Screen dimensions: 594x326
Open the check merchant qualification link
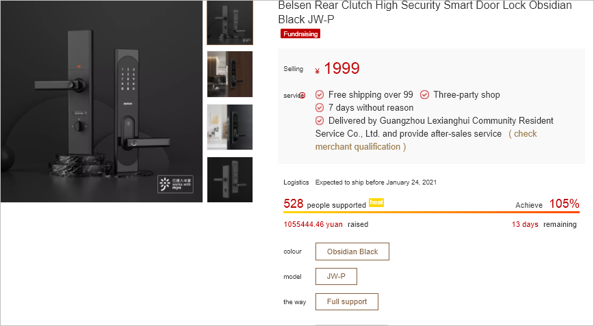[x=426, y=140]
